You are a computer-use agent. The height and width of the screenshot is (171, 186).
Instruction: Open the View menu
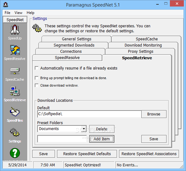point(18,13)
